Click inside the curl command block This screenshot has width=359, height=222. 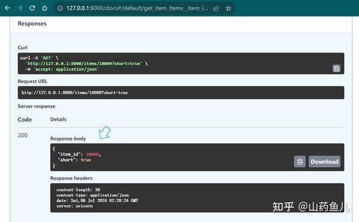coord(181,63)
